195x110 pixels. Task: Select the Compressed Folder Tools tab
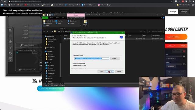pyautogui.click(x=76, y=18)
